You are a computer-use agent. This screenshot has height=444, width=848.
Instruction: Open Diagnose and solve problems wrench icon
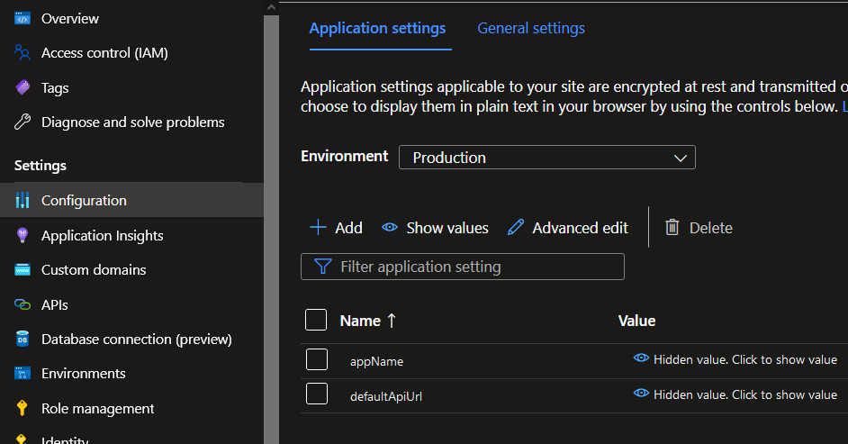tap(23, 122)
